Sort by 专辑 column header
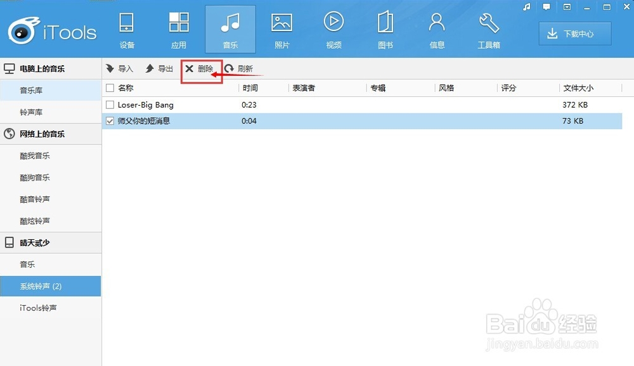 tap(378, 87)
